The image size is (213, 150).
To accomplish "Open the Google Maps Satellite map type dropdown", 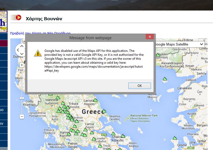I will point(180,44).
